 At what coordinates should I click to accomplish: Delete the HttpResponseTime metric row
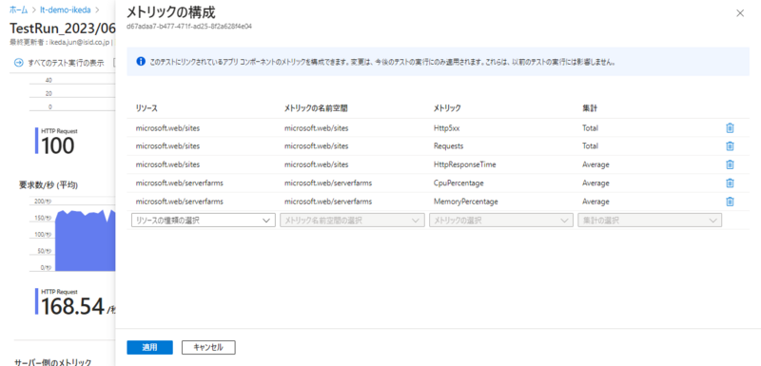(730, 164)
